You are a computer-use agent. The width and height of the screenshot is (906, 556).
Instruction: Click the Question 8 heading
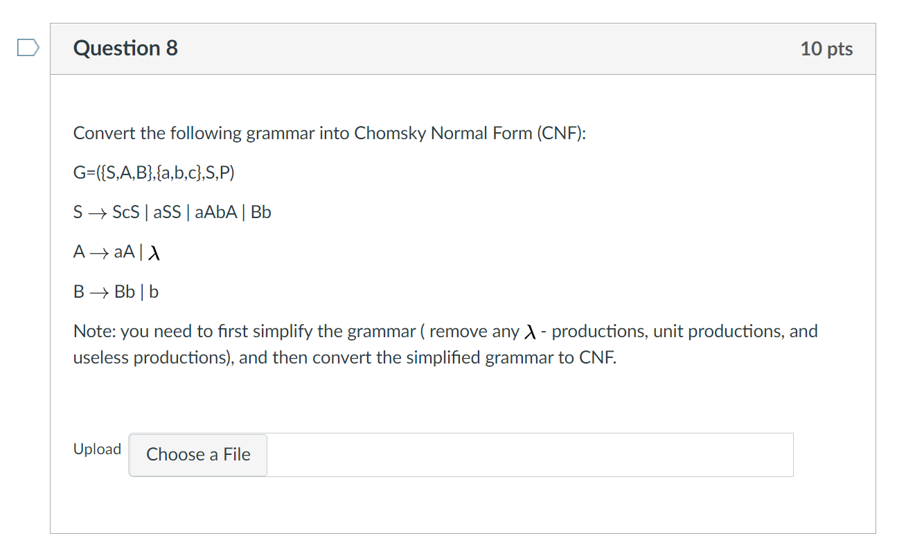coord(125,48)
